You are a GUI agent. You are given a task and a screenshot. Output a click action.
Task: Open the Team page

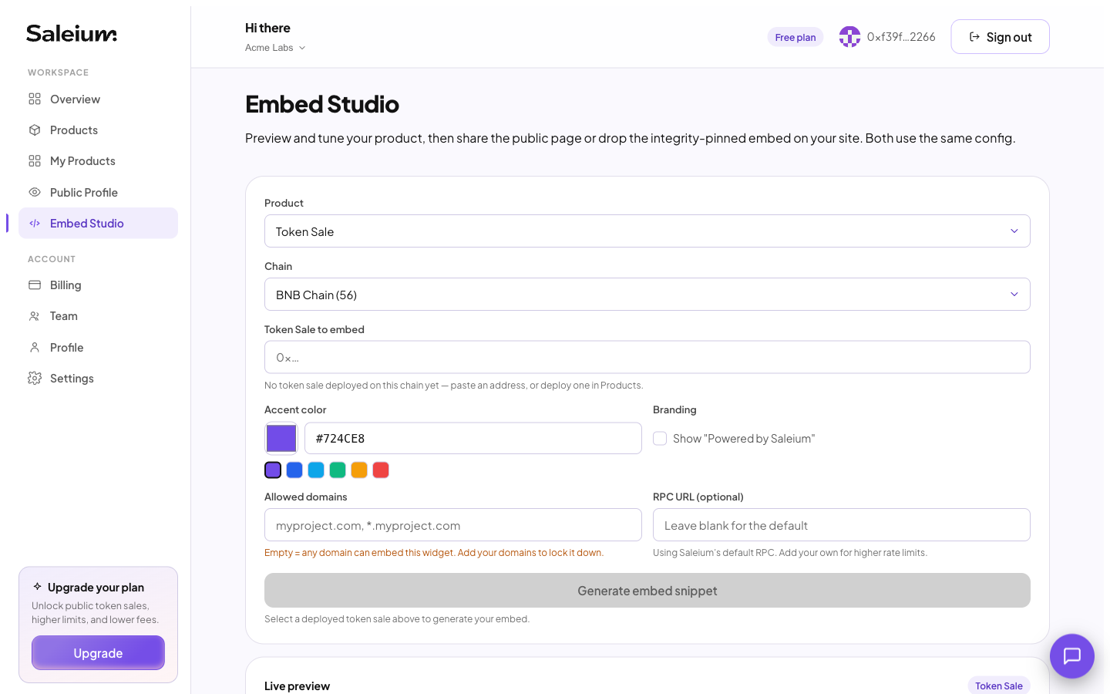coord(98,315)
